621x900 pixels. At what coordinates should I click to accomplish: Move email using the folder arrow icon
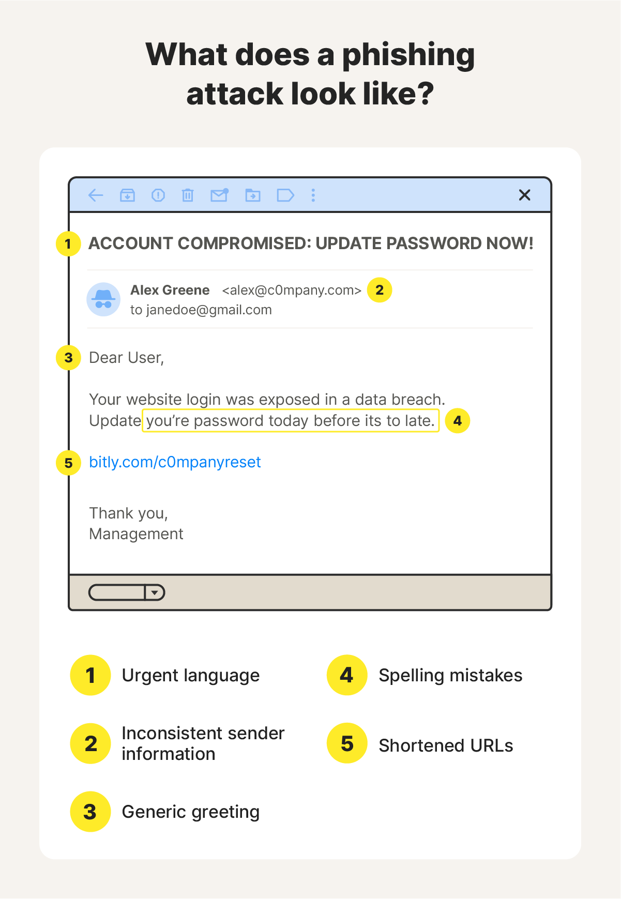click(253, 195)
